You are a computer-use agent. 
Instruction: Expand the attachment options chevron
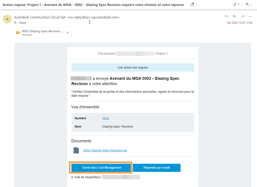pos(68,33)
